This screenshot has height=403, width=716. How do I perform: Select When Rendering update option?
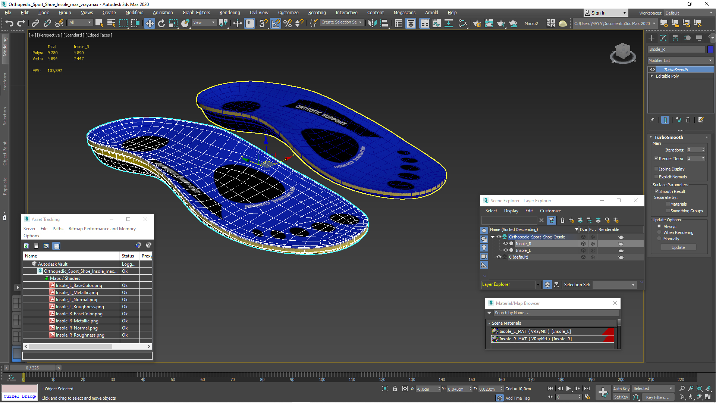pyautogui.click(x=659, y=232)
